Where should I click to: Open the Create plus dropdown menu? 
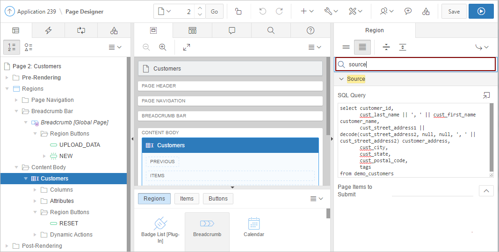pos(307,12)
